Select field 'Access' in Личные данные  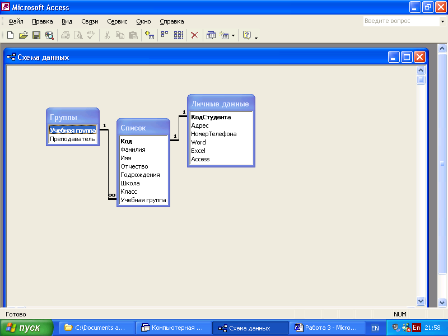[x=200, y=159]
